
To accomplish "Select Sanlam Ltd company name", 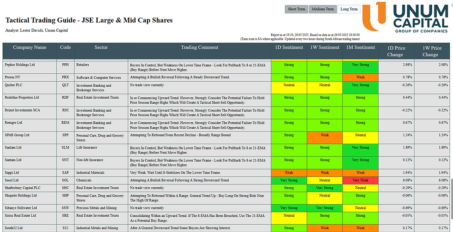I will (x=13, y=147).
